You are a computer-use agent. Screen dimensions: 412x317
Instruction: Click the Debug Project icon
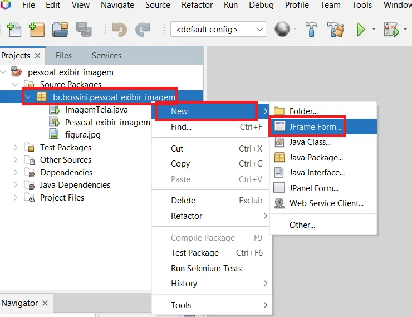391,30
